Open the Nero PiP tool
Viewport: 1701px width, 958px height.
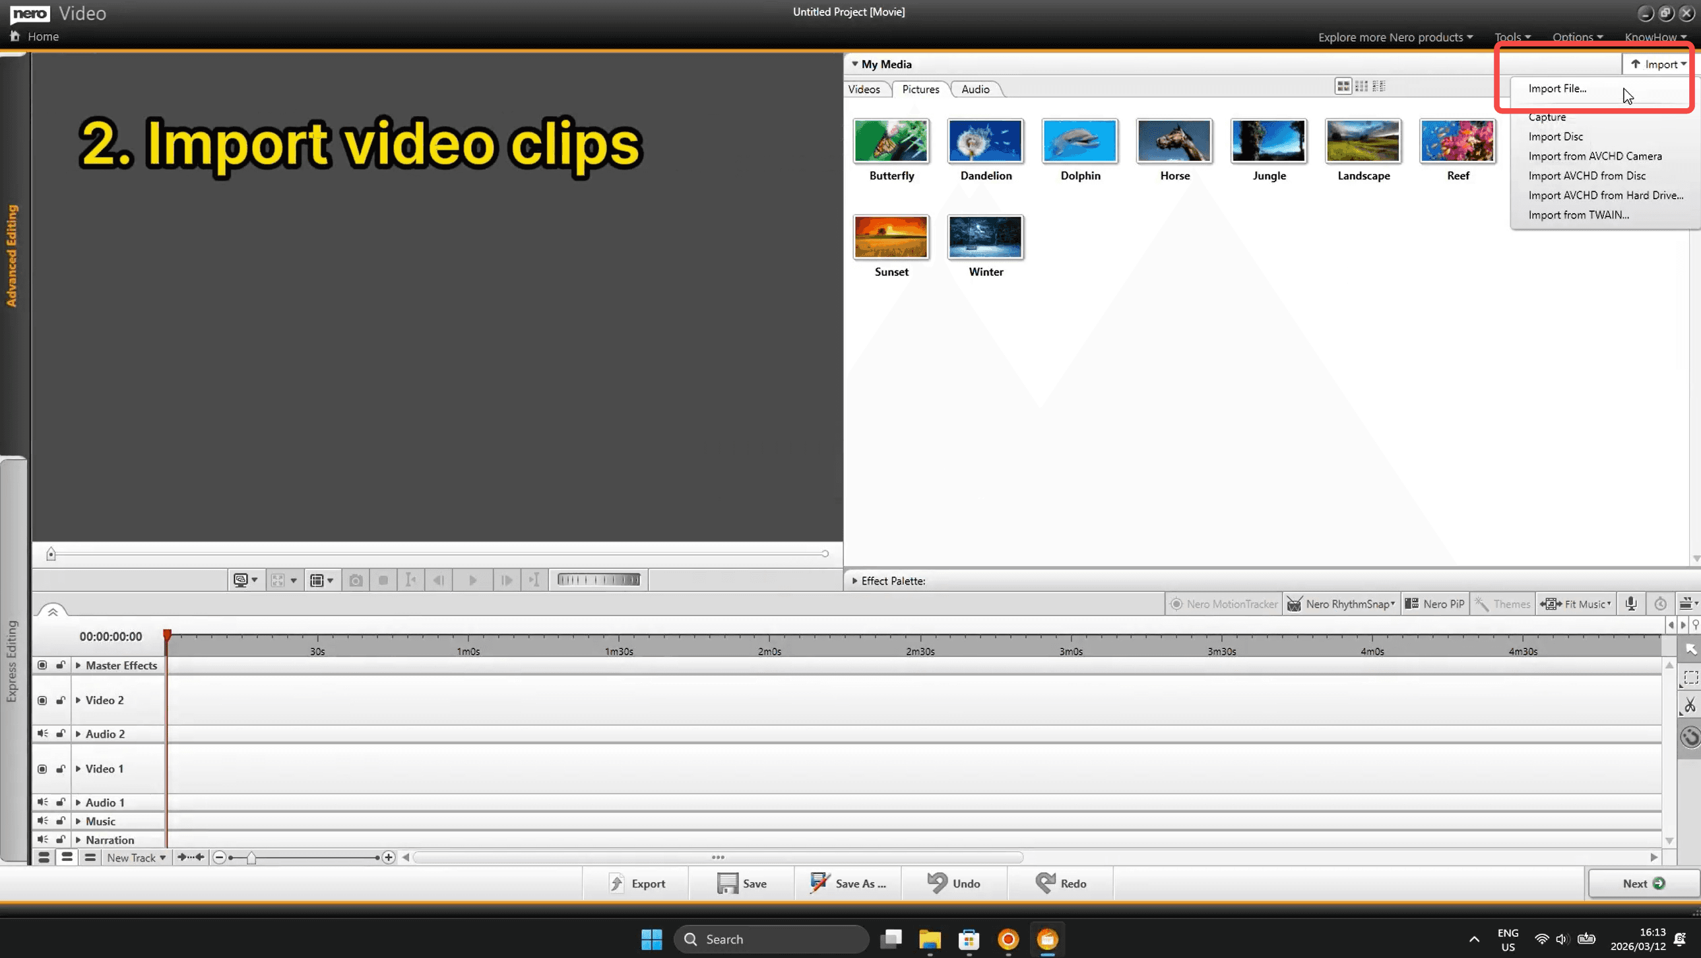click(1436, 604)
